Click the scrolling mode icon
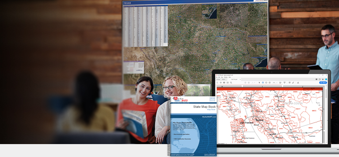 284,82
